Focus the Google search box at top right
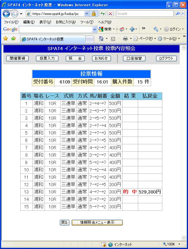 (x=145, y=14)
